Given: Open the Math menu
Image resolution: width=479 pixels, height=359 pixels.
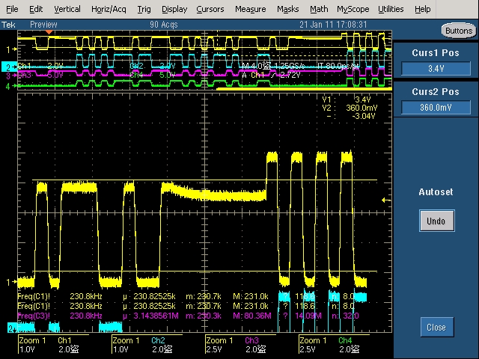Looking at the screenshot, I should tap(319, 9).
